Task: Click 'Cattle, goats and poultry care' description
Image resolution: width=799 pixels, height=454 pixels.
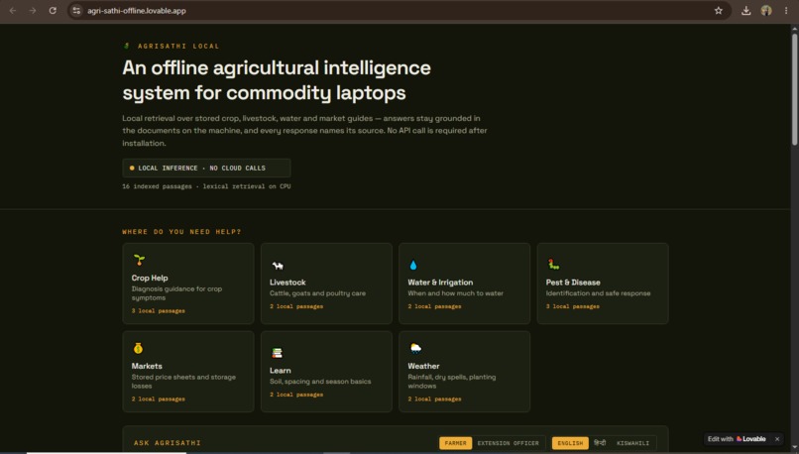Action: click(317, 293)
